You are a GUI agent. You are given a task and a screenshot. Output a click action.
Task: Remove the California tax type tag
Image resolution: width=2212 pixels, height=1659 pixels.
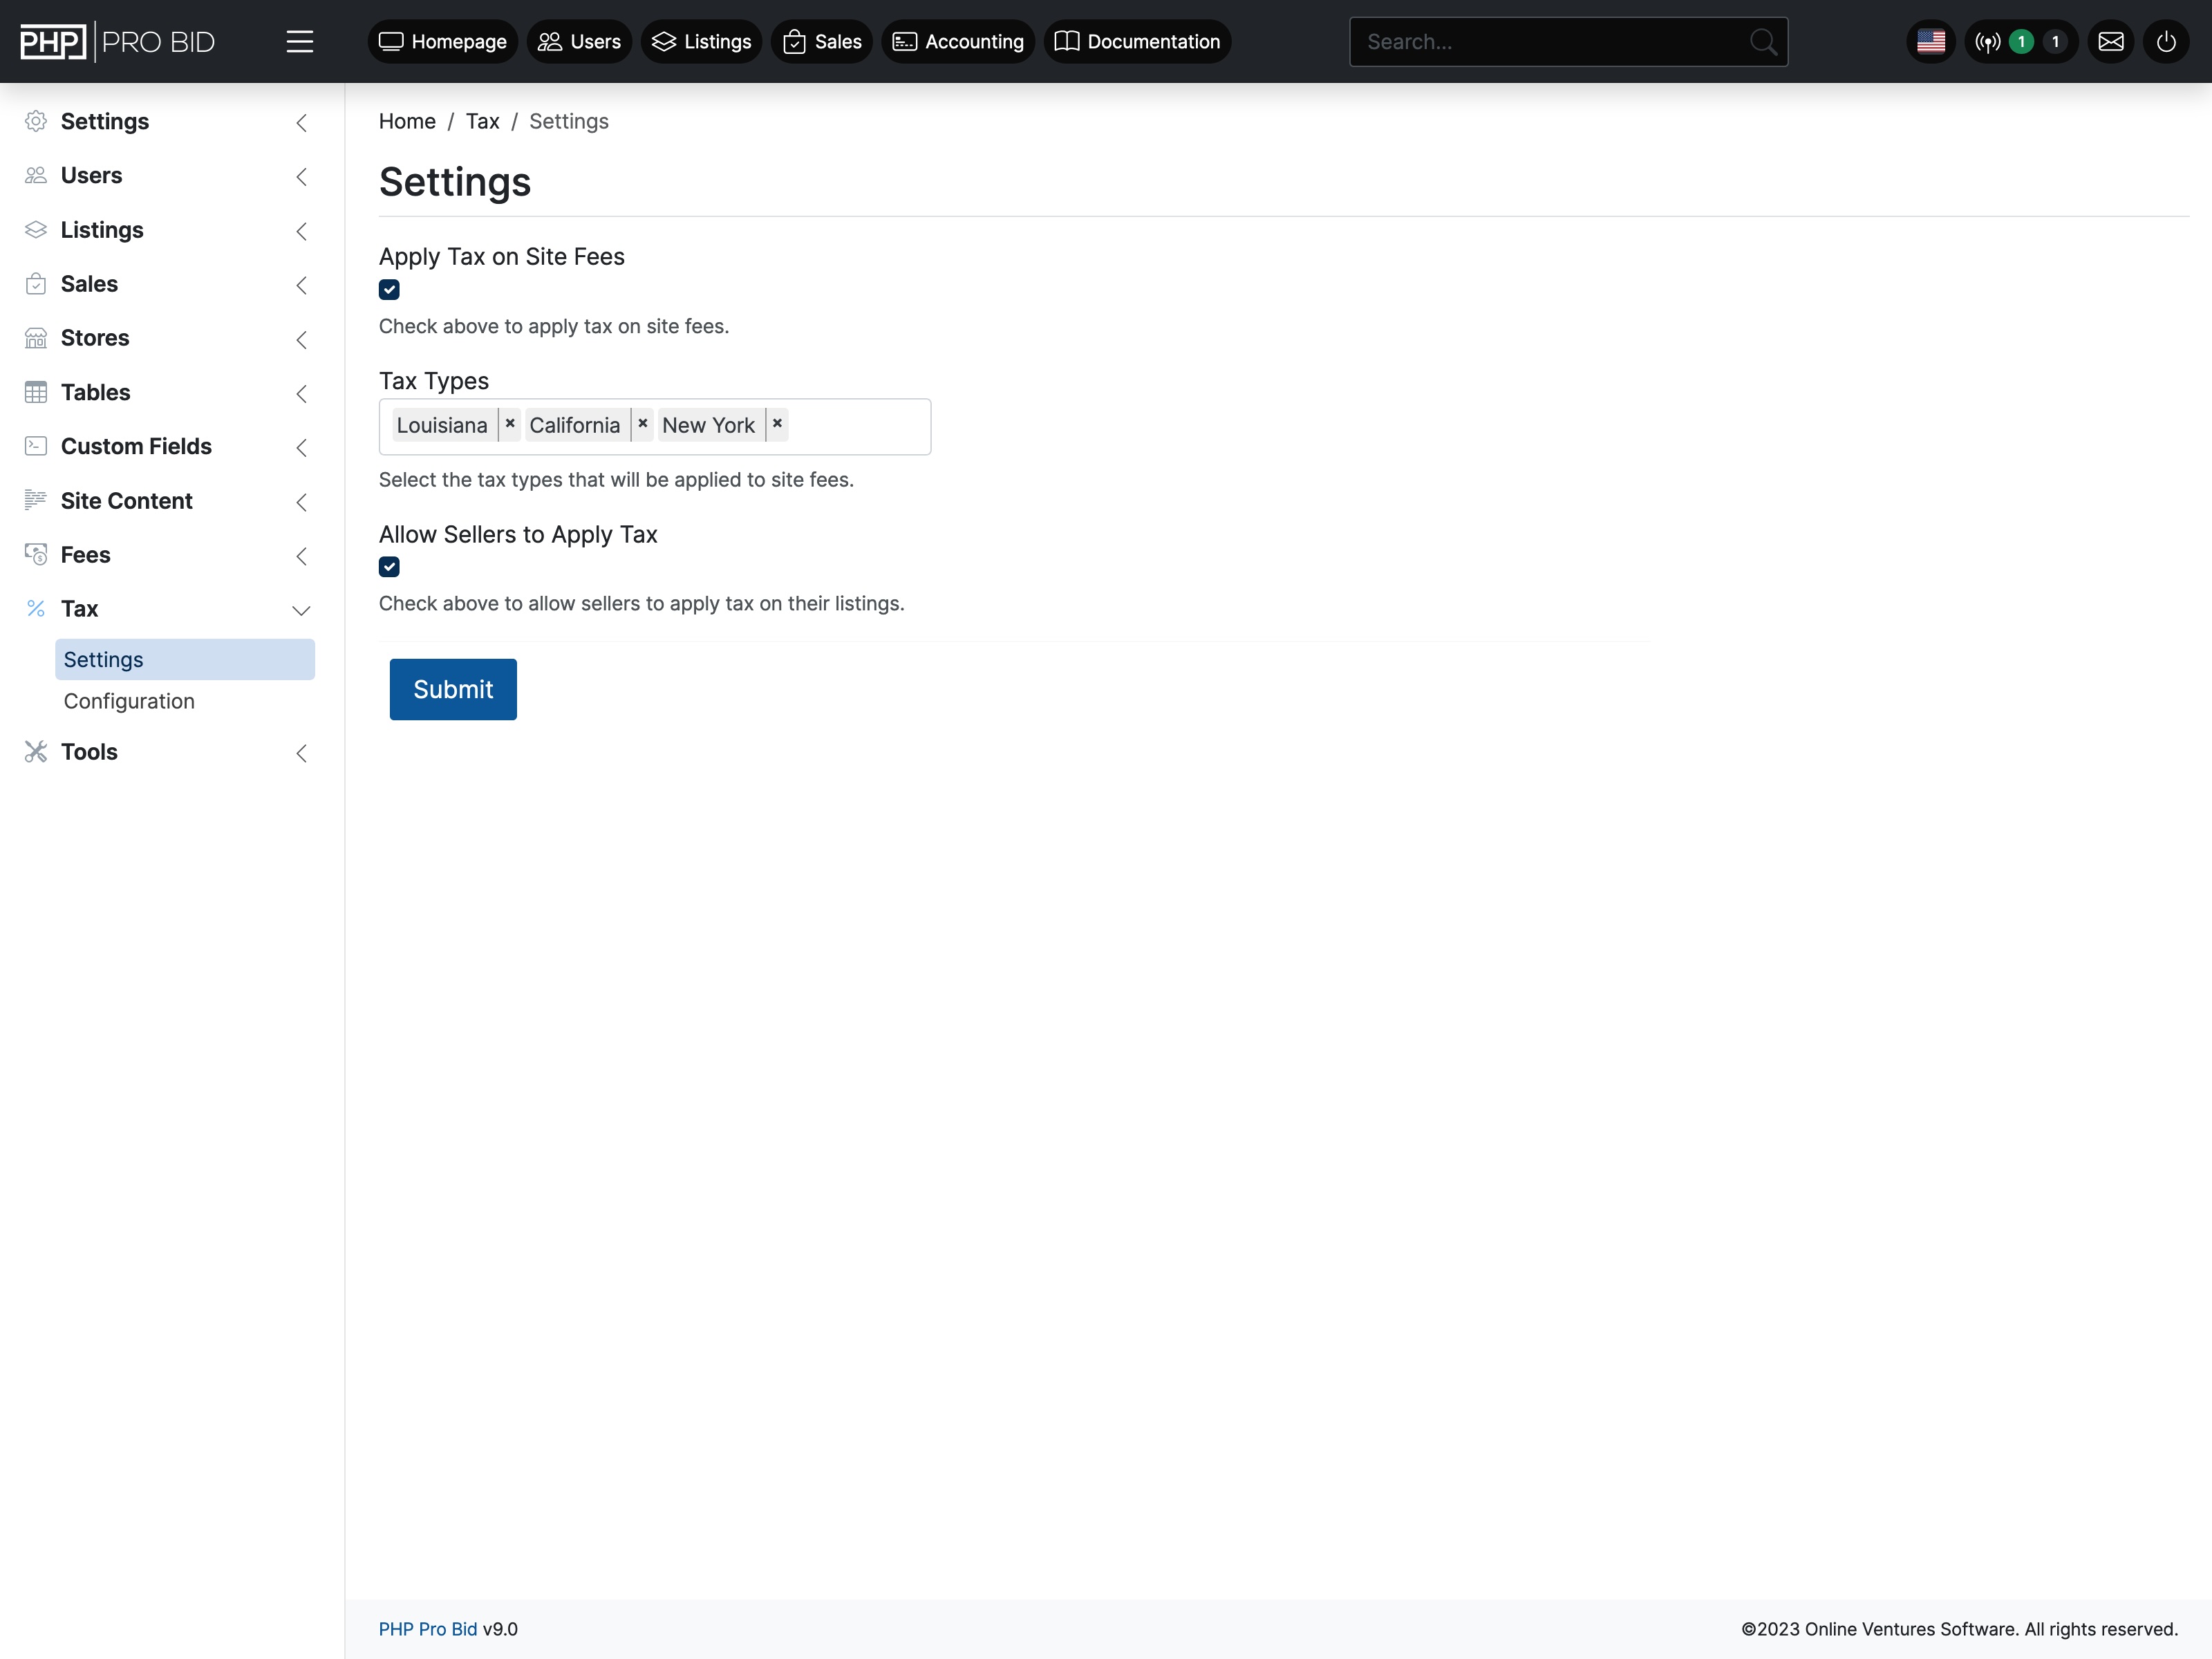(x=643, y=424)
